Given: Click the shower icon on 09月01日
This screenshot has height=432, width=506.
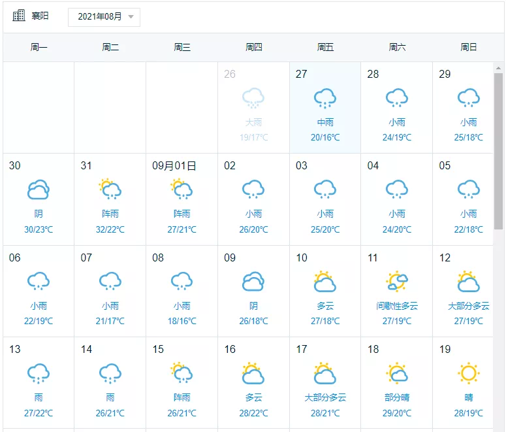Looking at the screenshot, I should pos(182,189).
